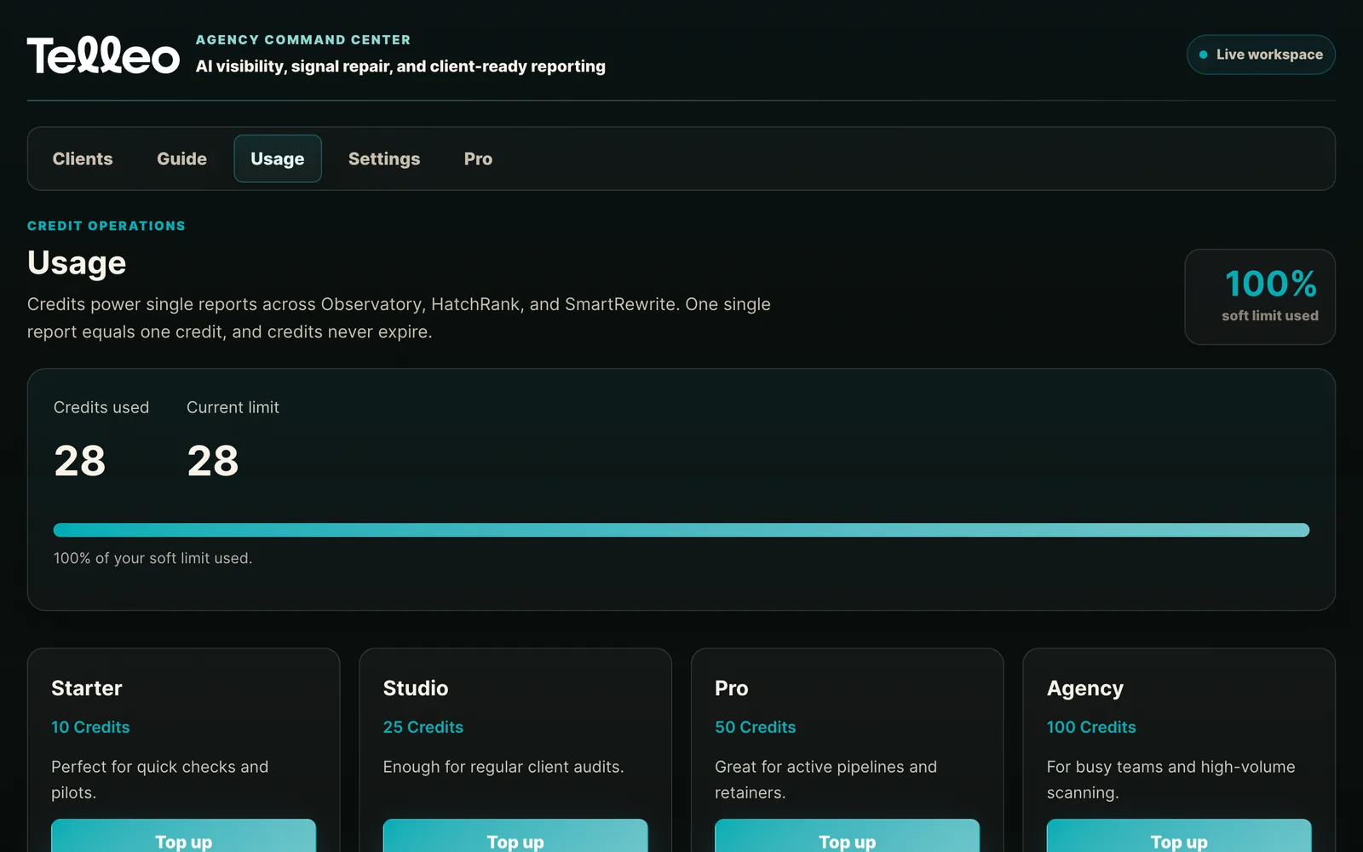Click the value under Current limit

[213, 461]
